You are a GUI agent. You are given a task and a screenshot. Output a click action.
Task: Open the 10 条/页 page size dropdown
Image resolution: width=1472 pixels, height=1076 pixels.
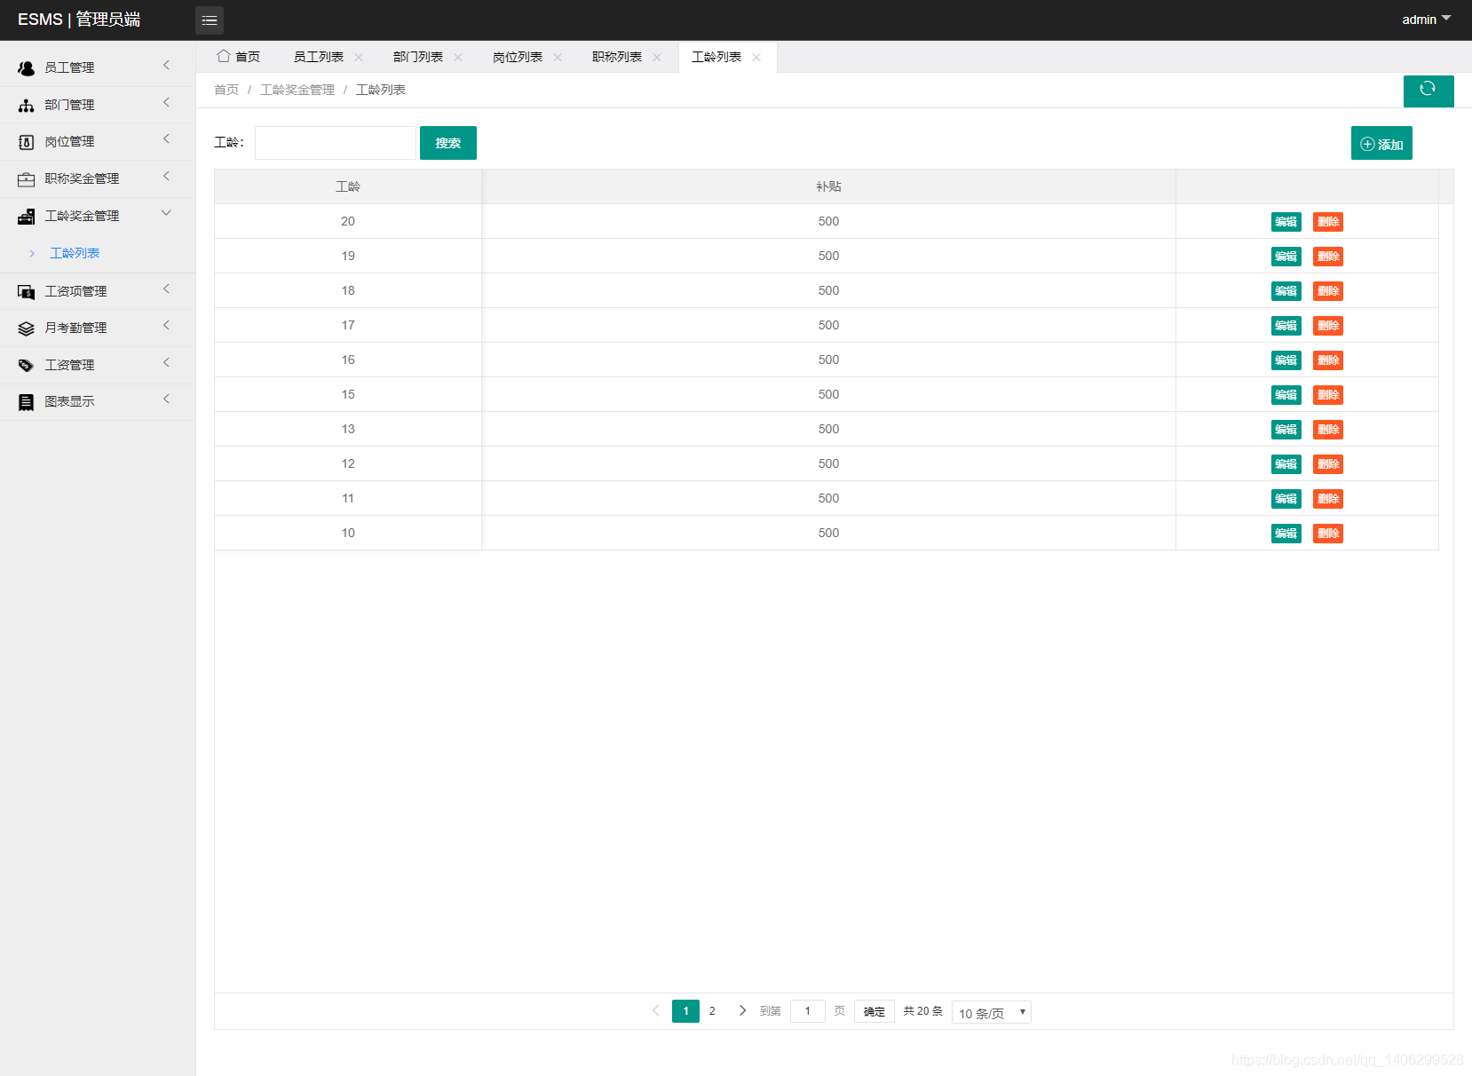991,1012
